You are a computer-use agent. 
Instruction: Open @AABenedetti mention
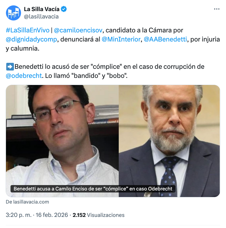pyautogui.click(x=165, y=40)
